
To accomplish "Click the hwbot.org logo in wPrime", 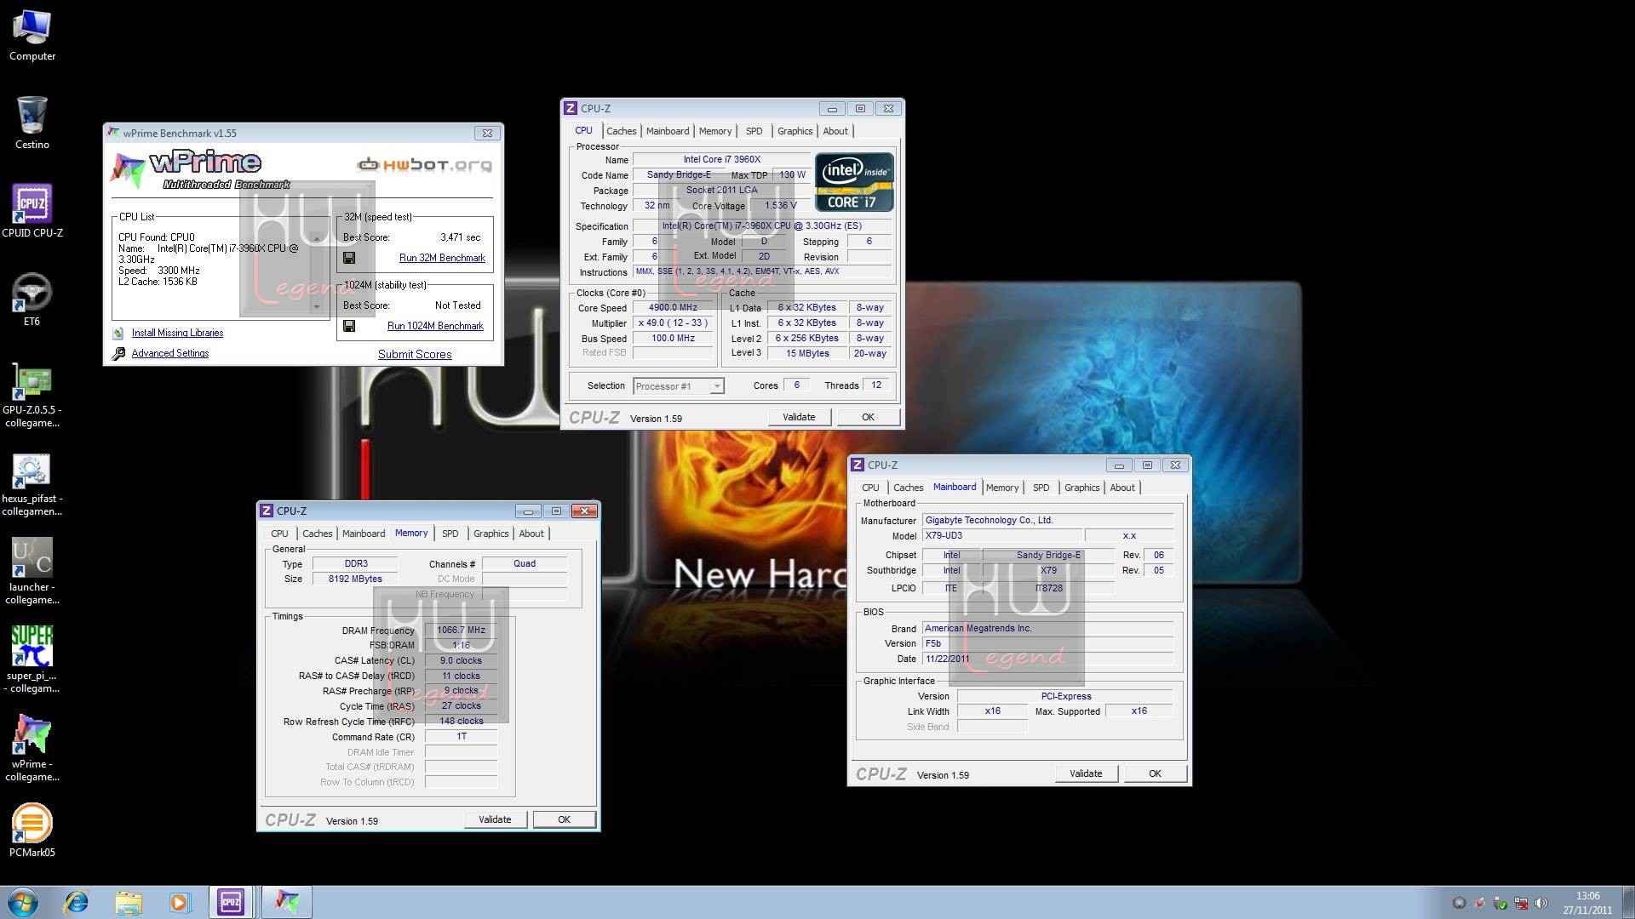I will pos(424,164).
